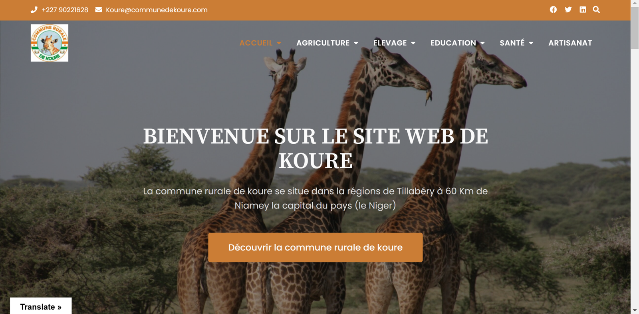Open the LinkedIn icon in top bar
This screenshot has width=639, height=314.
(x=583, y=10)
